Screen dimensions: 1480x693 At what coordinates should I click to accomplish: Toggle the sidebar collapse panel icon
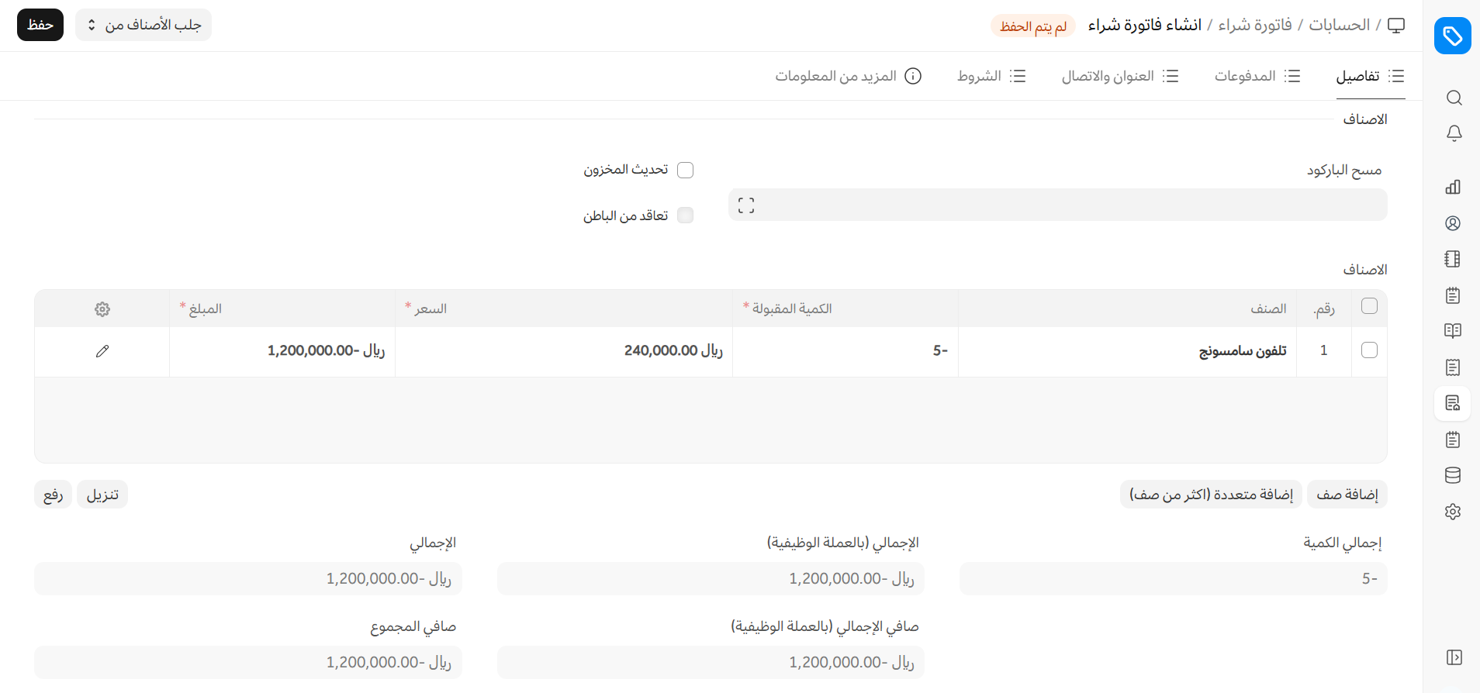pos(1454,657)
